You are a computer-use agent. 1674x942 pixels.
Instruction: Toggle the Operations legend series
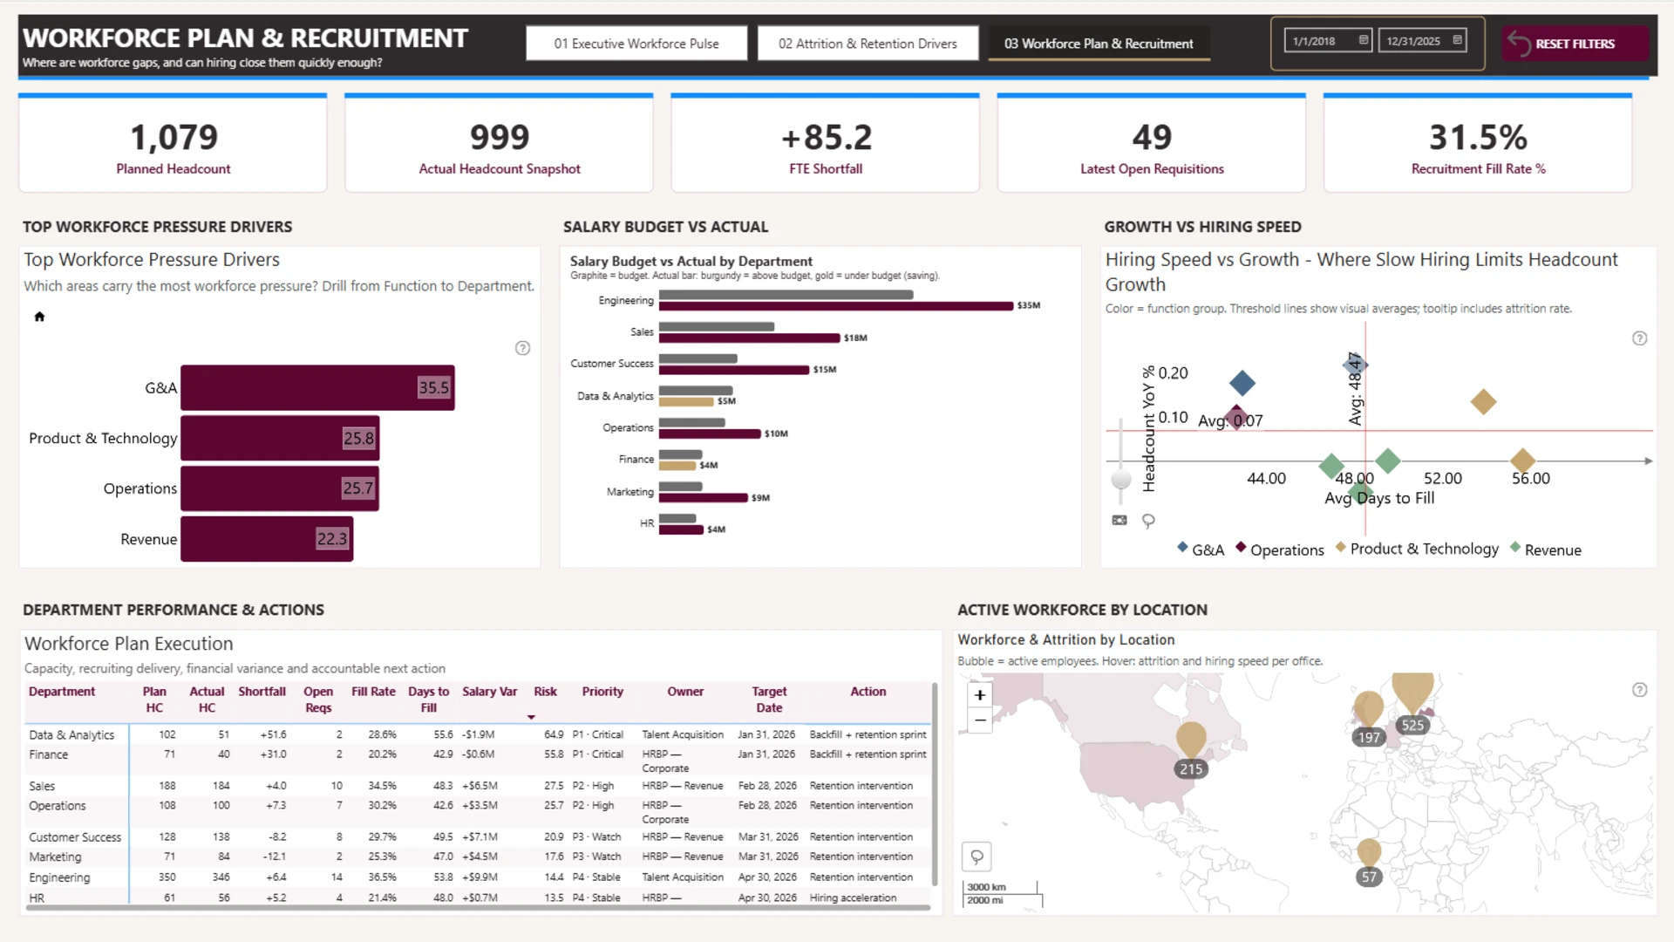tap(1280, 549)
